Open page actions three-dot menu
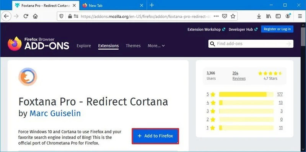 click(216, 16)
